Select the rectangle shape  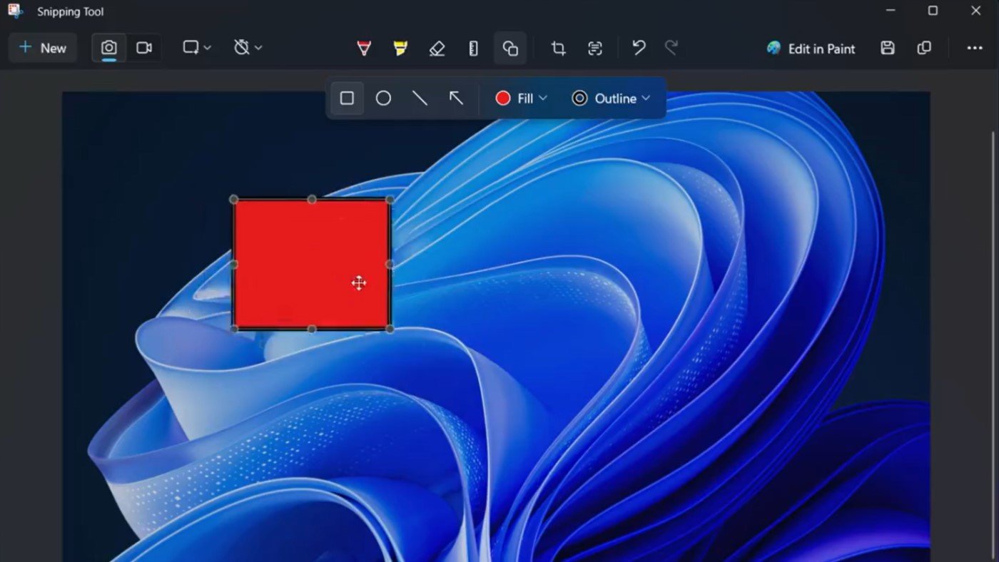point(347,98)
